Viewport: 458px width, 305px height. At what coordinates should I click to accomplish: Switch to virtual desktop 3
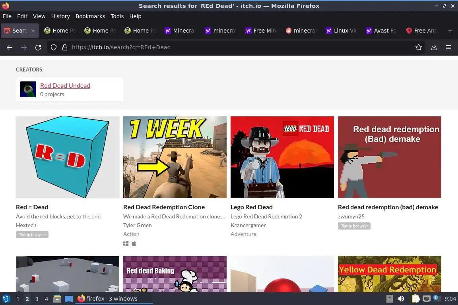pyautogui.click(x=37, y=299)
